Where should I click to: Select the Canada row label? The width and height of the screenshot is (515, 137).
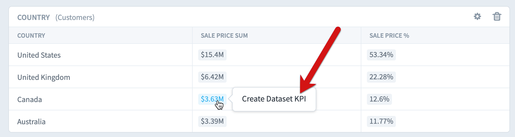coord(30,99)
